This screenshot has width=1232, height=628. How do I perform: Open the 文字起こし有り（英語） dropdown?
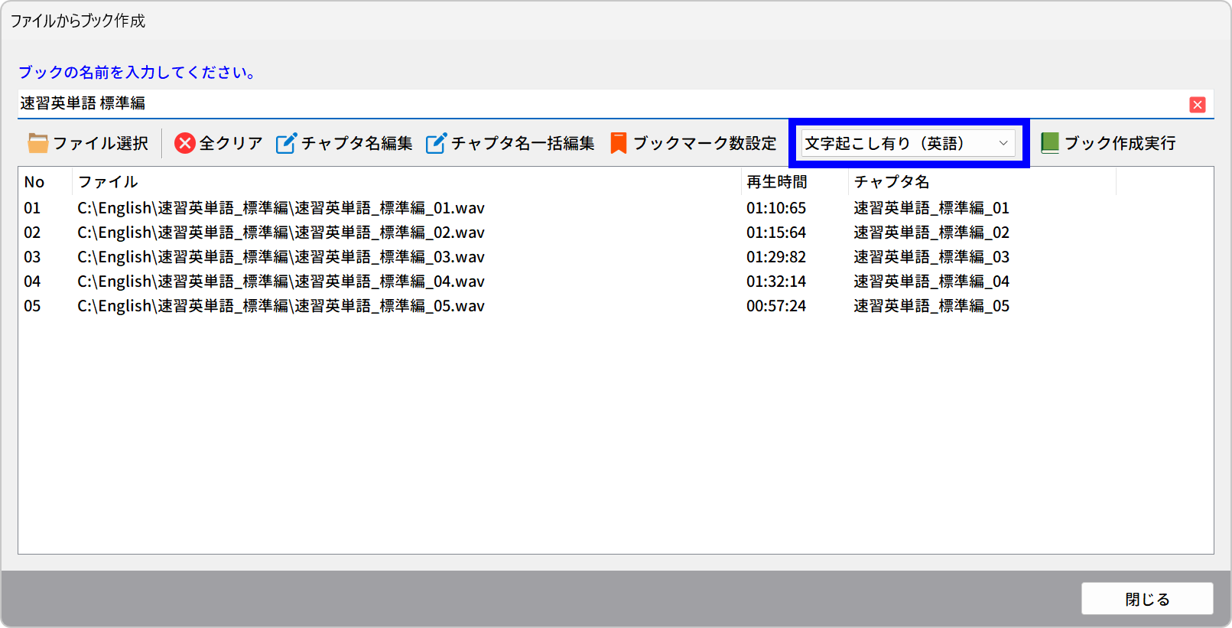click(909, 143)
